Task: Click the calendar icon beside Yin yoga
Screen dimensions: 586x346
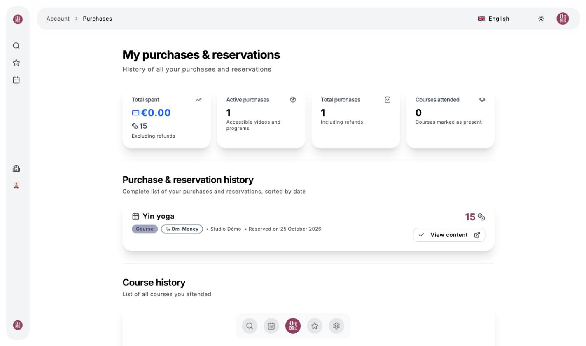Action: pyautogui.click(x=135, y=216)
